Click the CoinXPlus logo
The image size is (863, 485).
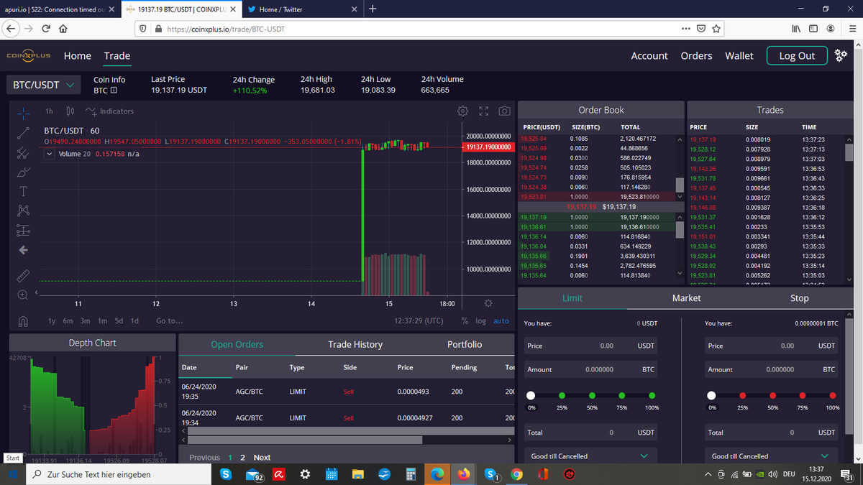[x=29, y=55]
